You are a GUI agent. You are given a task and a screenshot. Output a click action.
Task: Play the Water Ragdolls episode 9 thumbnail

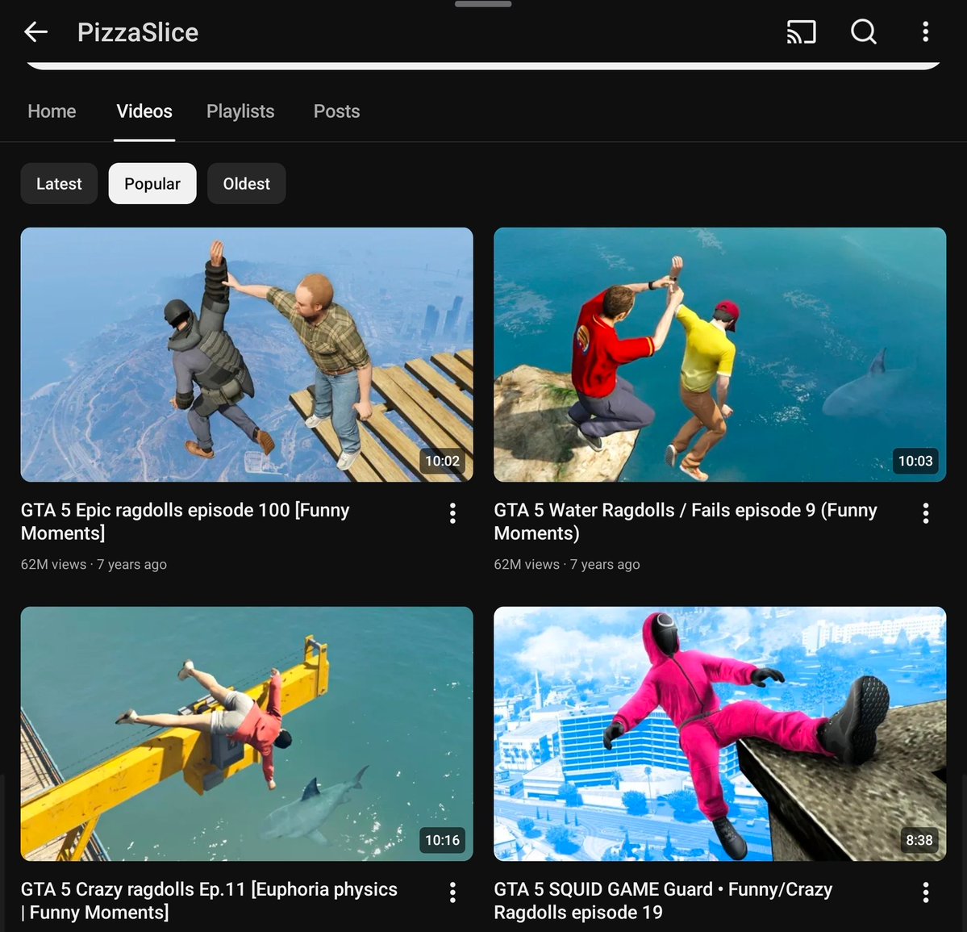point(719,354)
